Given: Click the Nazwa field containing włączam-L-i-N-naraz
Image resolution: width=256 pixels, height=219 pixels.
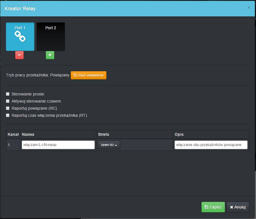Looking at the screenshot, I should click(58, 145).
